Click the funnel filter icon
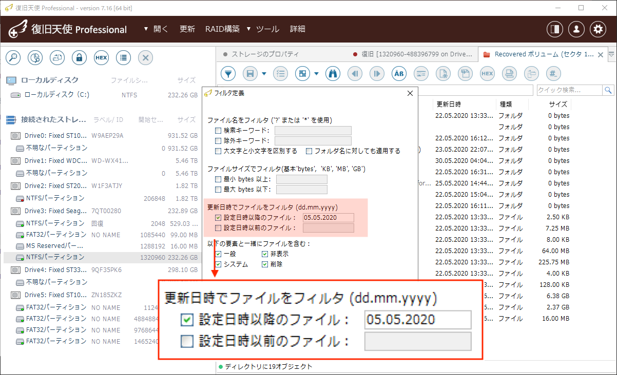Image resolution: width=617 pixels, height=375 pixels. point(228,74)
